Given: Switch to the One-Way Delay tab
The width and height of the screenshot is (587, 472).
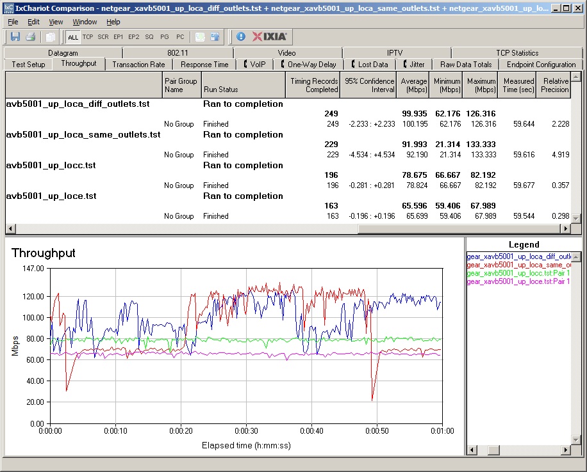Looking at the screenshot, I should pyautogui.click(x=308, y=65).
